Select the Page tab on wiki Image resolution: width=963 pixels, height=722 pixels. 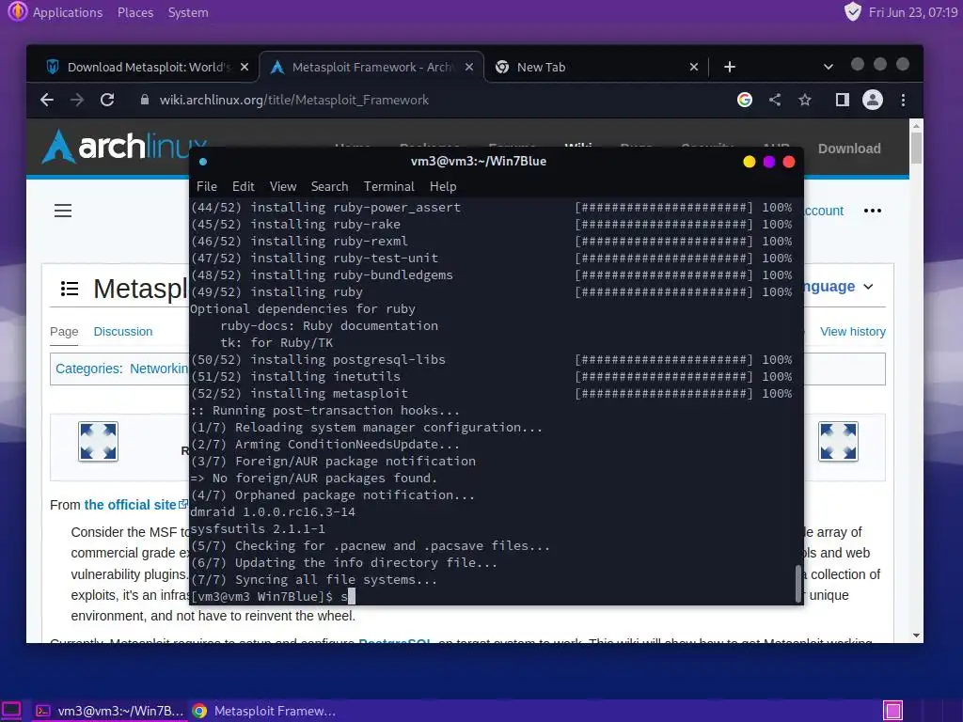click(x=64, y=332)
